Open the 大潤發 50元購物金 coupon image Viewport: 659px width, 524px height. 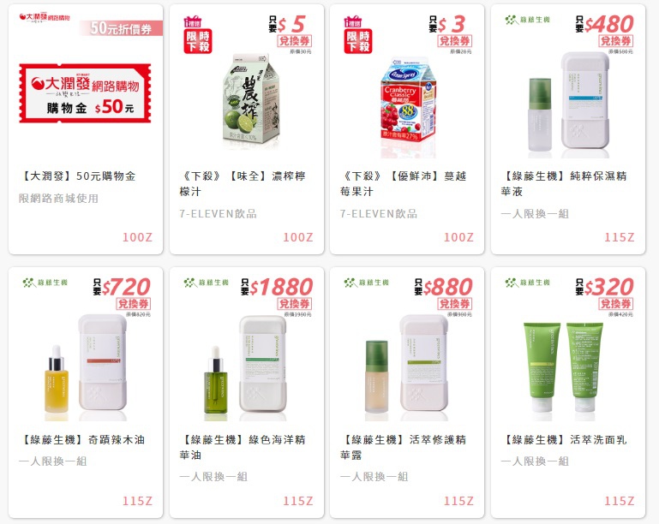[x=85, y=93]
